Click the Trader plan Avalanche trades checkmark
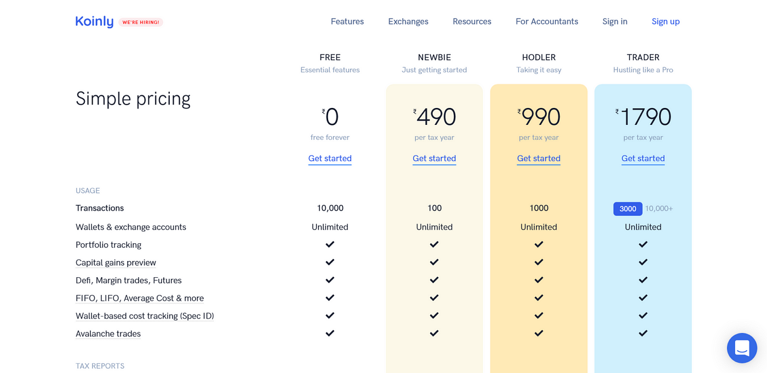767x373 pixels. tap(643, 333)
